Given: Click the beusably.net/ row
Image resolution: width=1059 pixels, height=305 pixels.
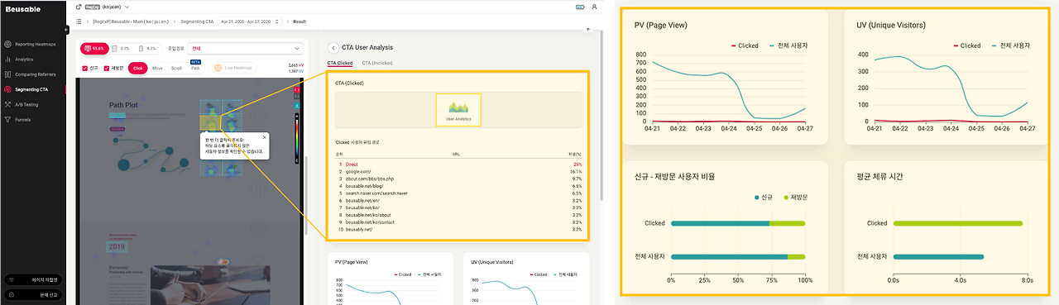Looking at the screenshot, I should 459,231.
